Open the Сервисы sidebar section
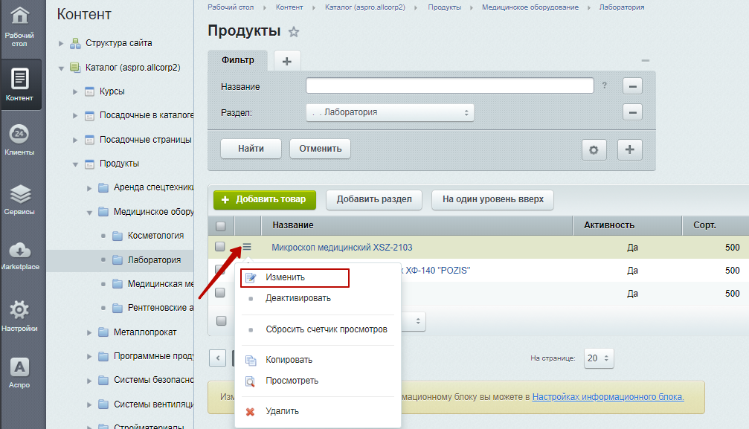749x429 pixels. coord(19,200)
